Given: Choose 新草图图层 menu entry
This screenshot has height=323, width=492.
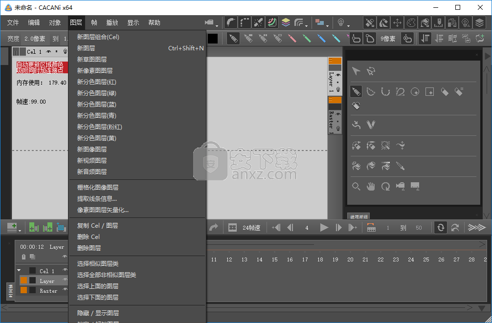Looking at the screenshot, I should click(137, 59).
